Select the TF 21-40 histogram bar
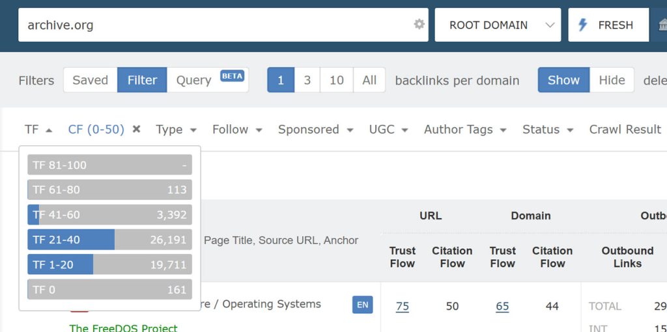 pos(109,240)
